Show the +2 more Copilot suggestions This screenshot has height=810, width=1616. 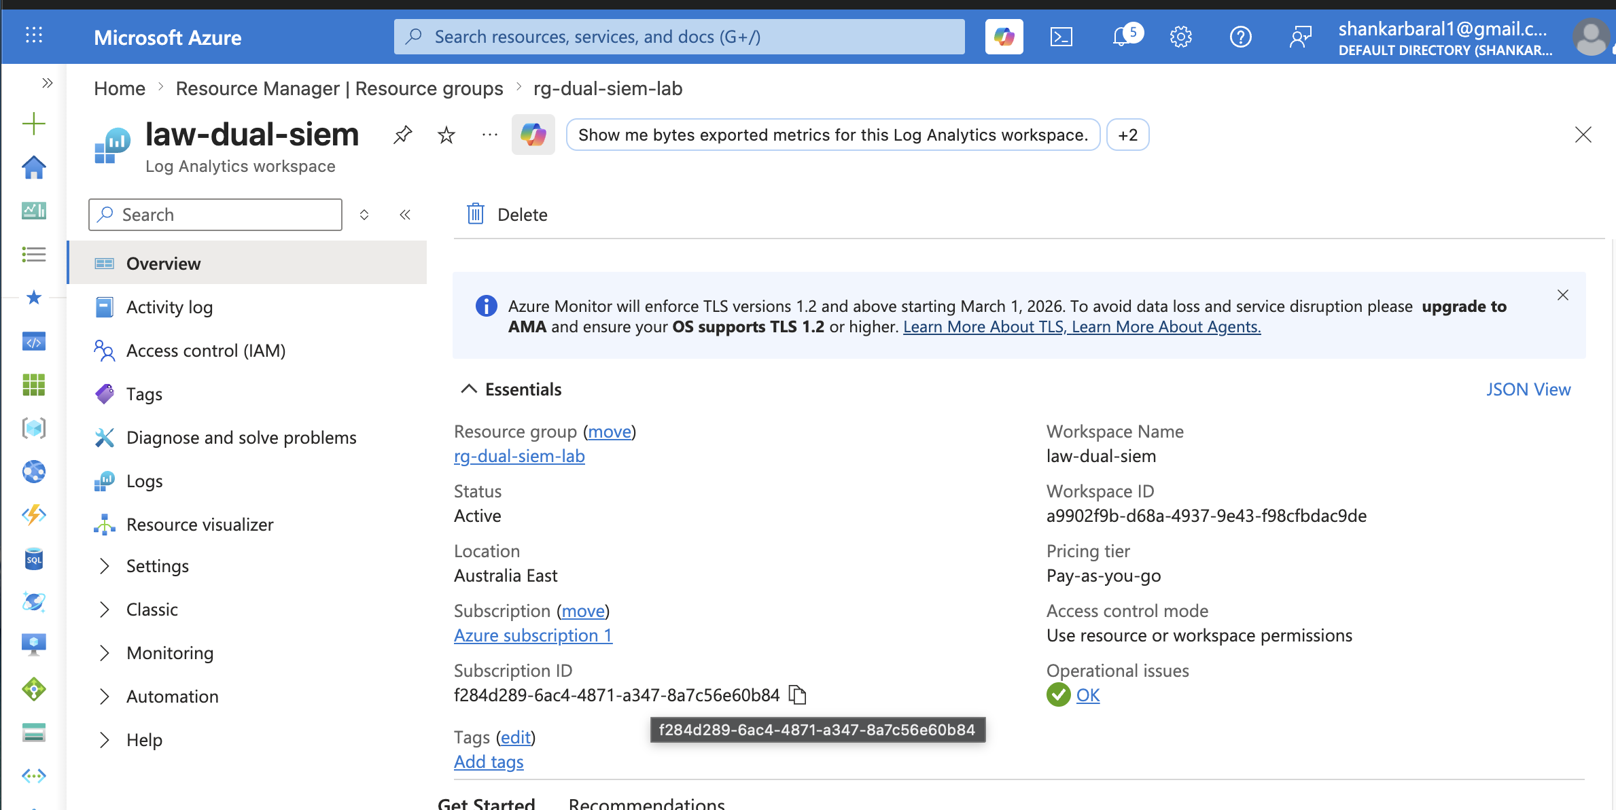pos(1127,135)
